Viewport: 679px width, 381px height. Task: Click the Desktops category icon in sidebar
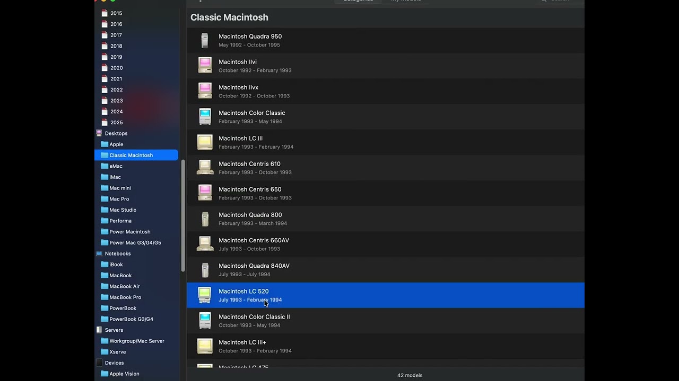coord(99,133)
